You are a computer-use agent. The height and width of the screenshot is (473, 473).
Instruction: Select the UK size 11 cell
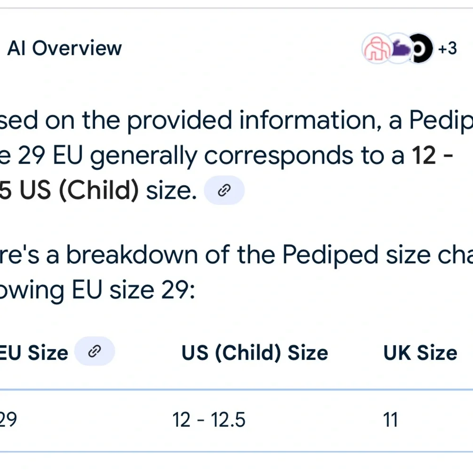tap(391, 420)
